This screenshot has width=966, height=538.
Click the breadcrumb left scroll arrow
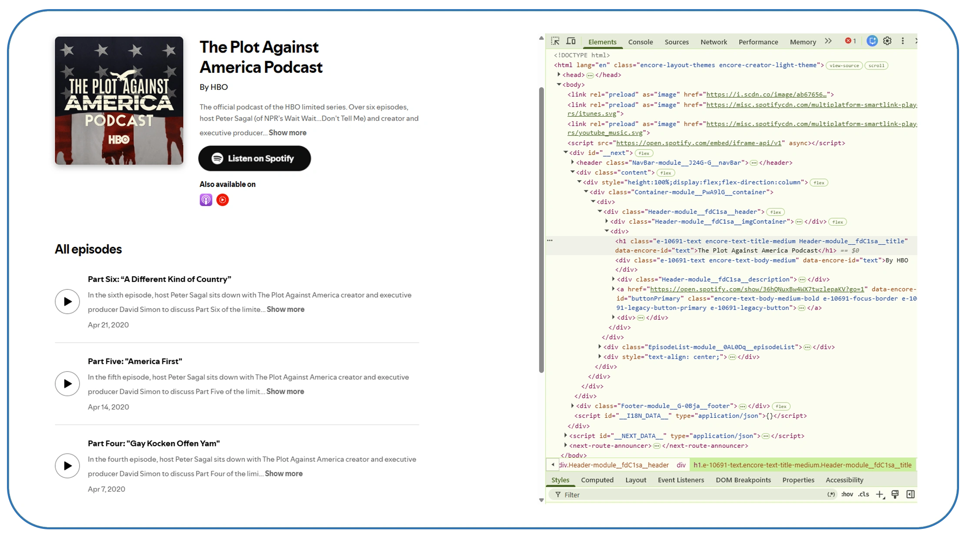553,465
